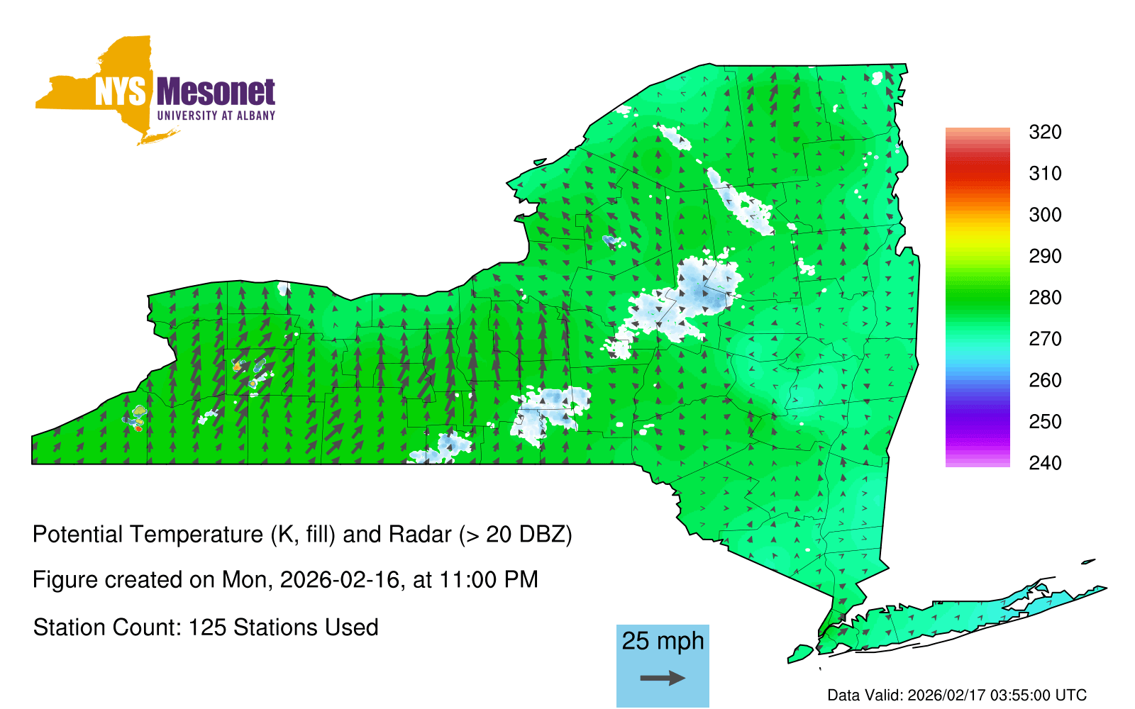
Task: Click the 240 label on the color scale
Action: tap(1045, 463)
